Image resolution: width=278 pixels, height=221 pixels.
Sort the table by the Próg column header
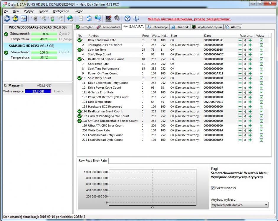[x=145, y=36]
